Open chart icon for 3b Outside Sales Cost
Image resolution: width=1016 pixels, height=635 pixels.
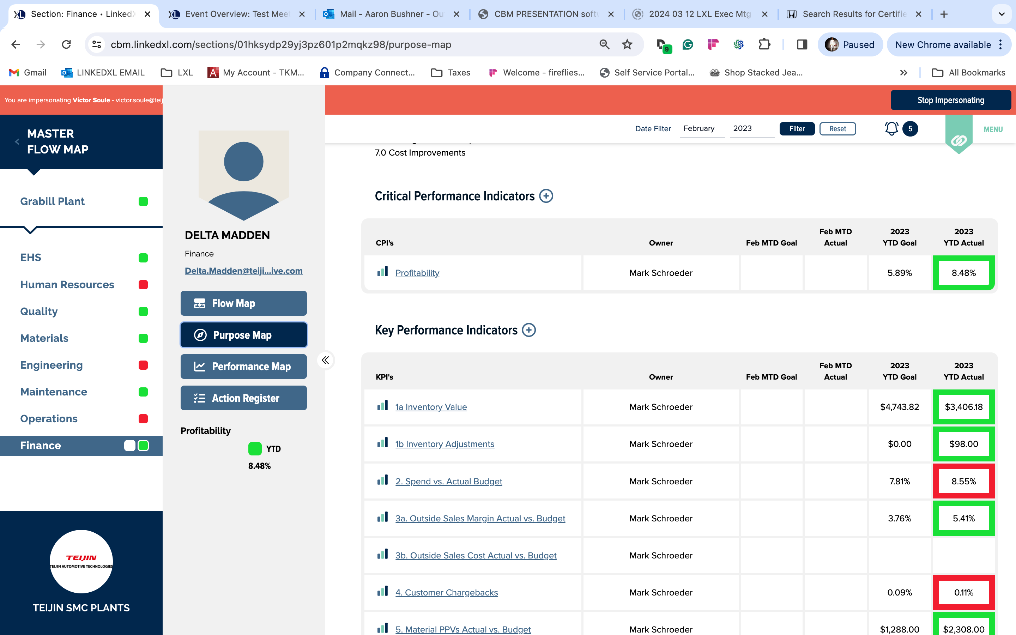pos(382,554)
